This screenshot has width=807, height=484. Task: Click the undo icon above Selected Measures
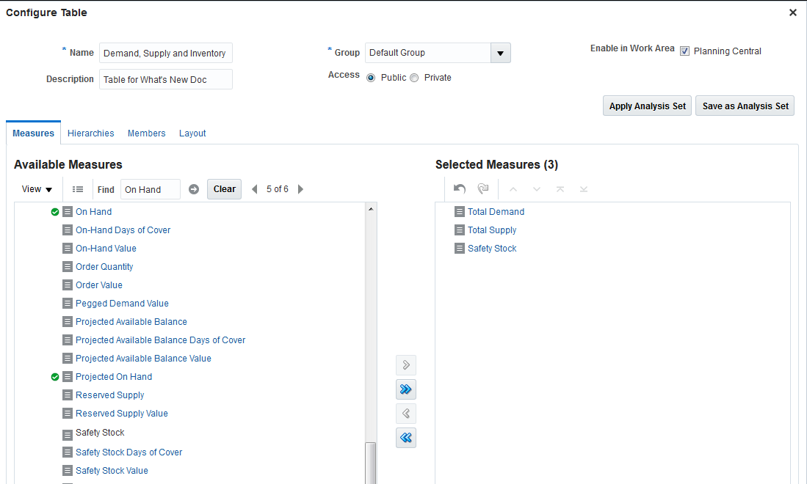(460, 189)
